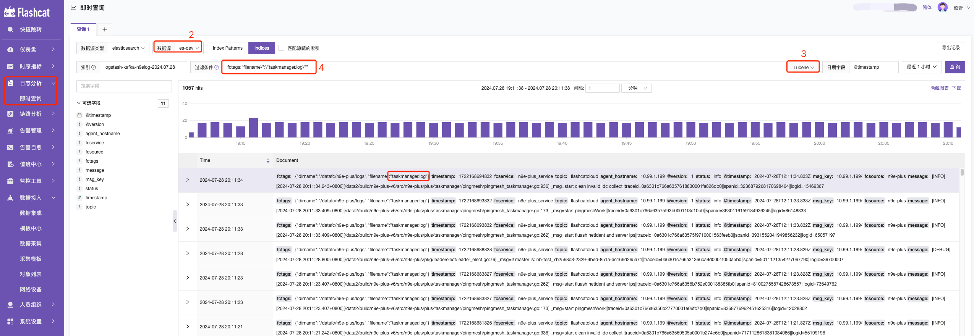
Task: Enable the 匹配隐藏的索引 checkbox
Action: 281,48
